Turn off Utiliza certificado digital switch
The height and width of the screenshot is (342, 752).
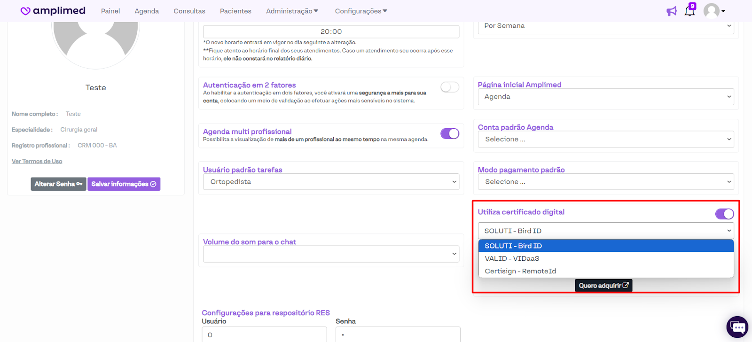(x=724, y=214)
